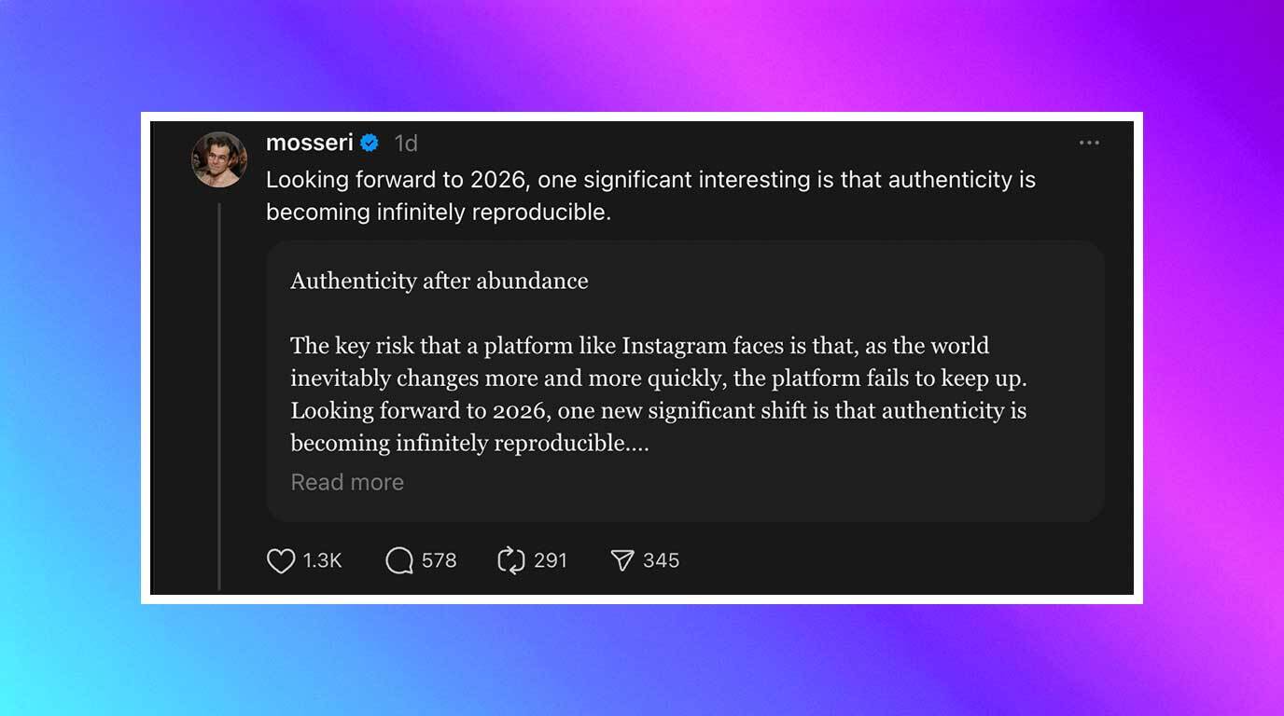The image size is (1284, 716).
Task: Open mosseri's profile picture
Action: pyautogui.click(x=219, y=158)
